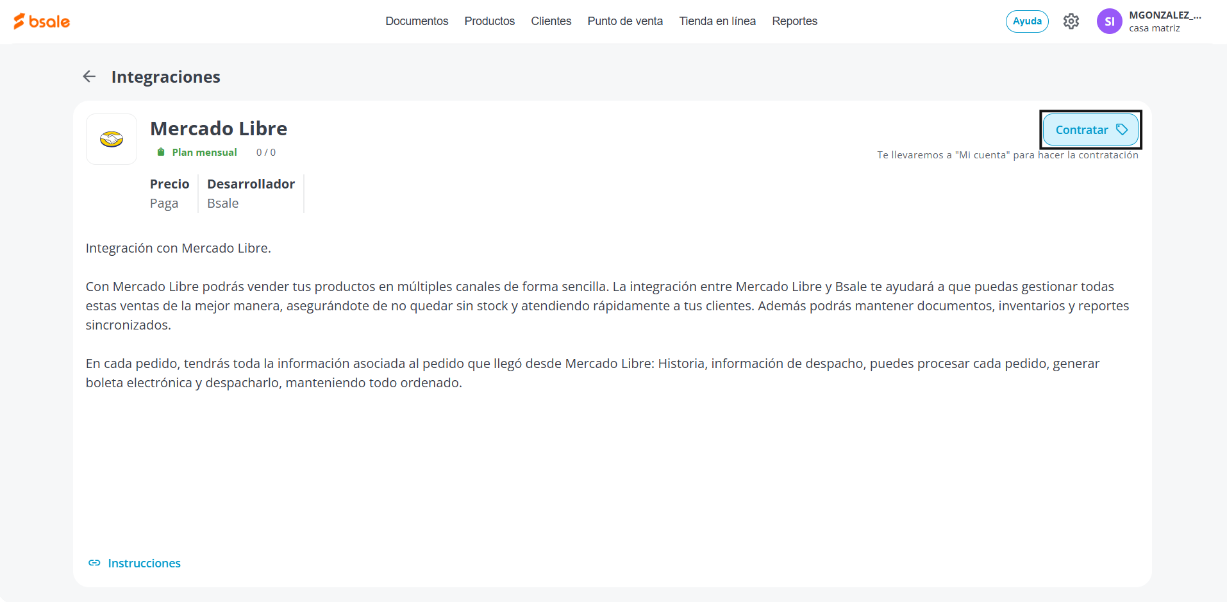The width and height of the screenshot is (1227, 602).
Task: Open the Tienda en línea menu
Action: [717, 21]
